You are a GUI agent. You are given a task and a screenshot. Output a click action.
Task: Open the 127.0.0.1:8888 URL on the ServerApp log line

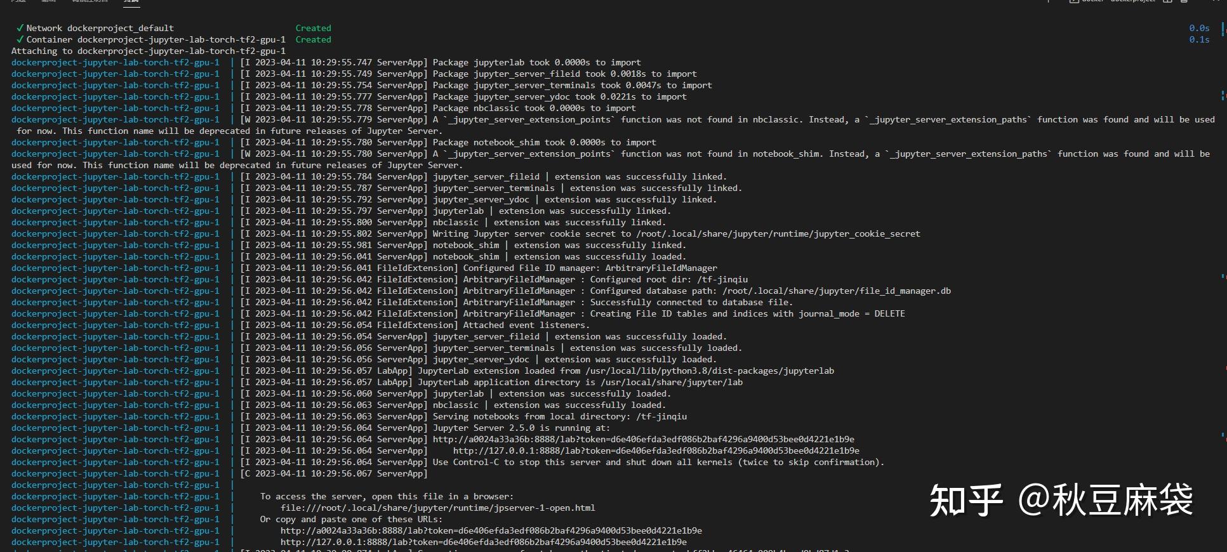click(x=656, y=450)
